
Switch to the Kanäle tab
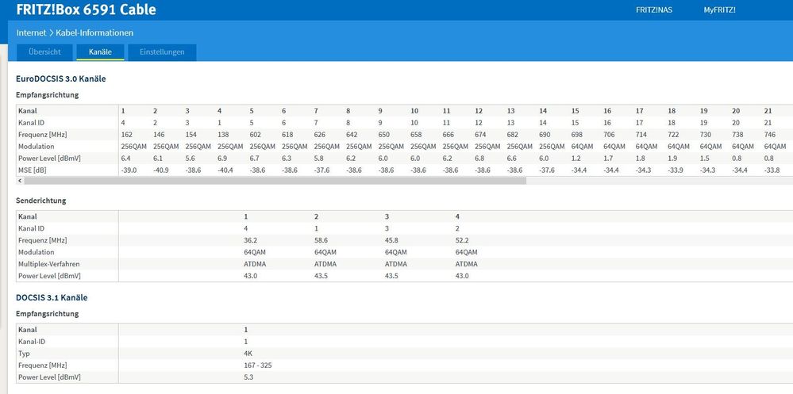point(100,52)
